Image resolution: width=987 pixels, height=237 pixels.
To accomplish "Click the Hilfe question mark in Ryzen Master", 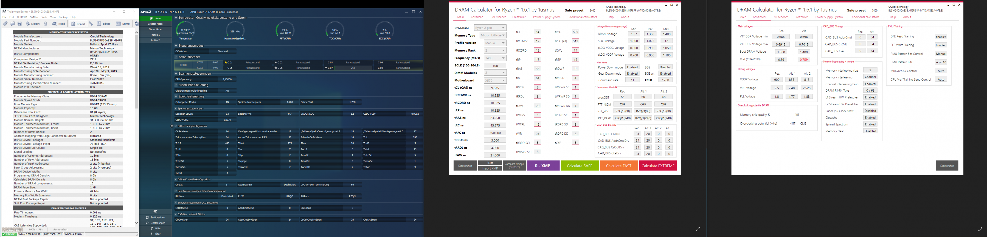I will point(152,228).
